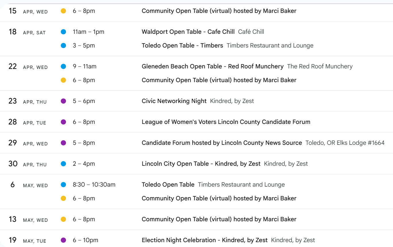This screenshot has width=393, height=247.
Task: Click the Toledo, OR Elks Lodge #1664 location
Action: pos(345,143)
